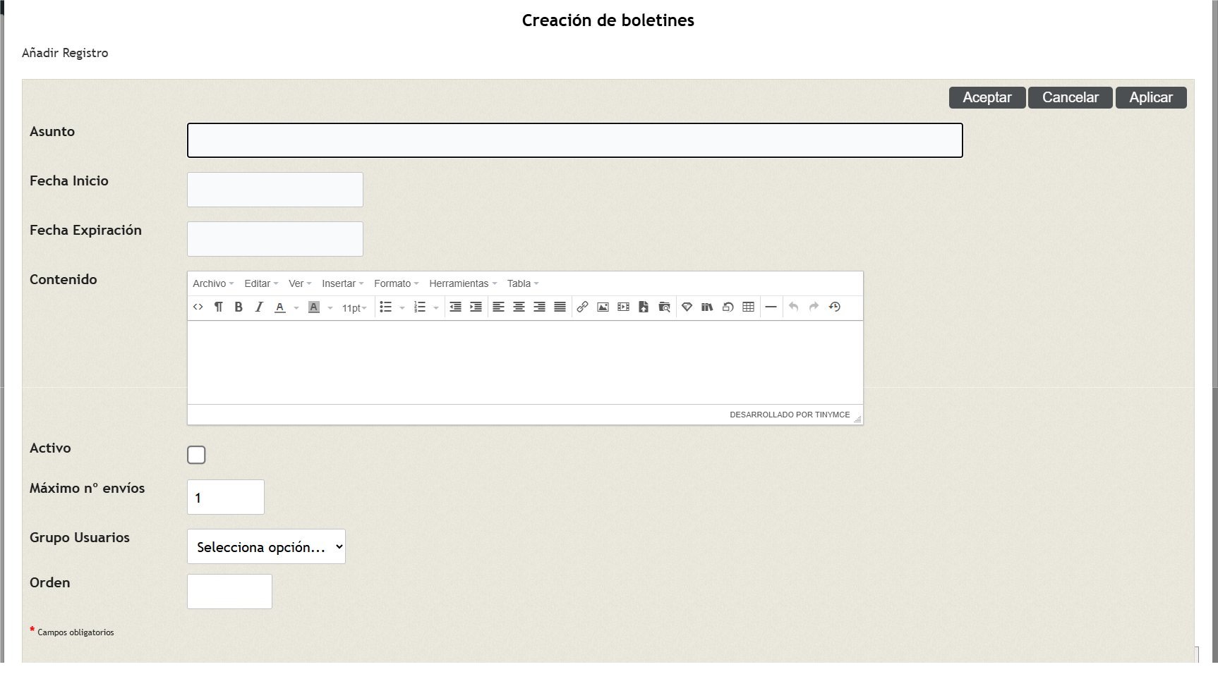Click the Máximo nº envíos field
Screen dimensions: 1218x686
(226, 497)
